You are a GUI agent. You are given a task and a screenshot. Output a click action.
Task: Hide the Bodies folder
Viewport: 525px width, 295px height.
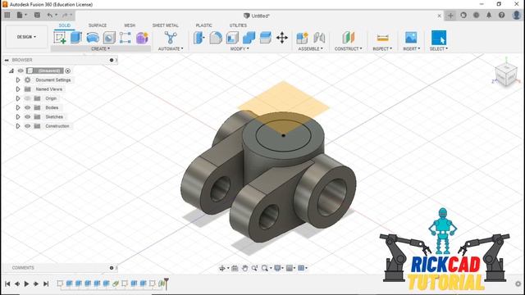pos(27,107)
